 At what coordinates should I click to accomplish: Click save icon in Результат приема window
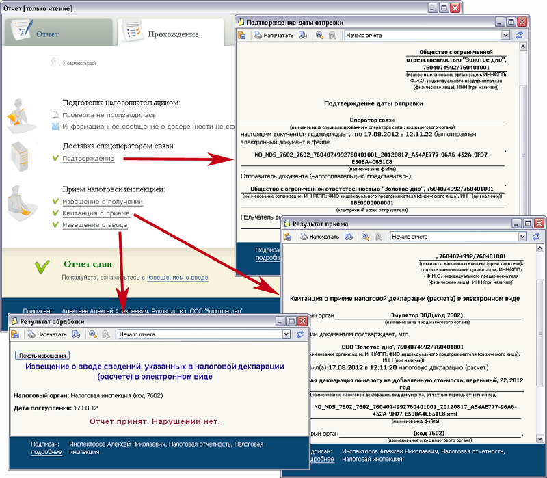pos(288,237)
